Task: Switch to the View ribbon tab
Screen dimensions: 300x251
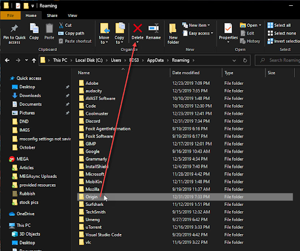Action: (x=73, y=16)
